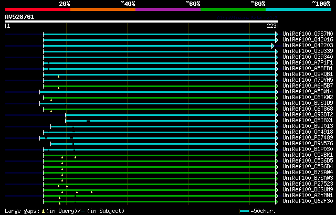Click the ~60% legend percentage text
This screenshot has height=215, width=336.
click(x=193, y=4)
